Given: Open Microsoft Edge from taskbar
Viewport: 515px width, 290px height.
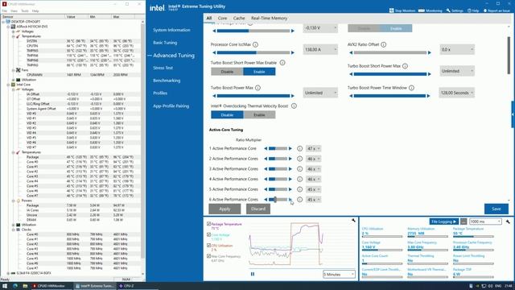Looking at the screenshot, I should (x=15, y=286).
